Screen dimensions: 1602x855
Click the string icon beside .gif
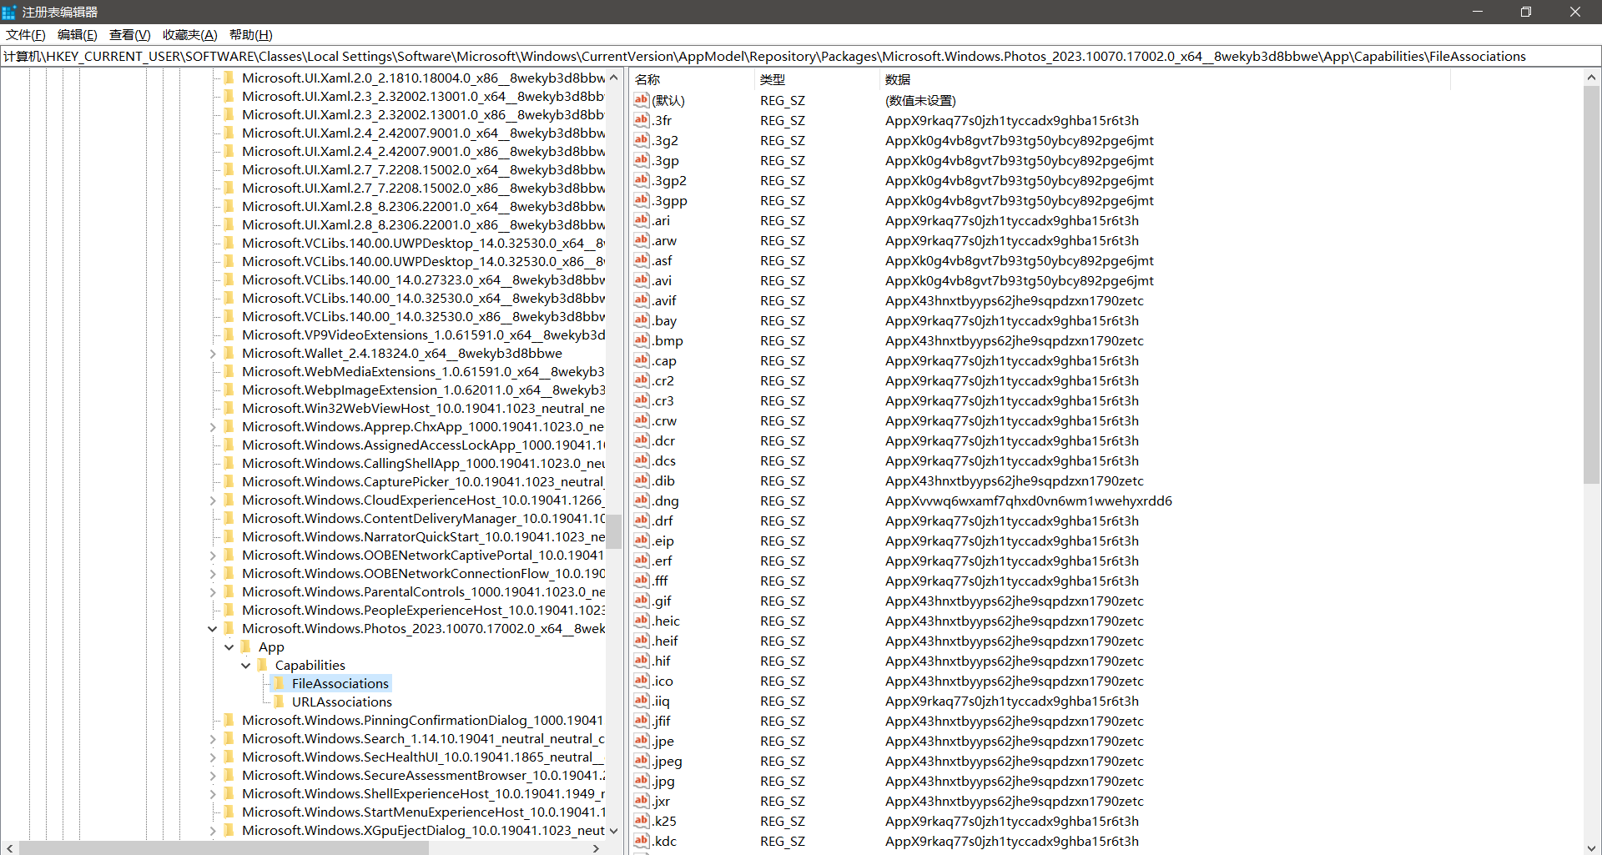pyautogui.click(x=641, y=601)
